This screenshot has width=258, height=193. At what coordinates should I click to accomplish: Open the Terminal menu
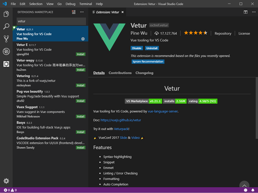[x=86, y=4]
